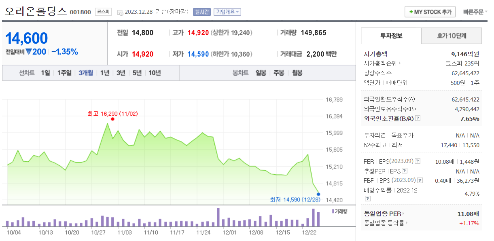
Task: Click the 배당수익률 value 4.79%
Action: (x=472, y=194)
